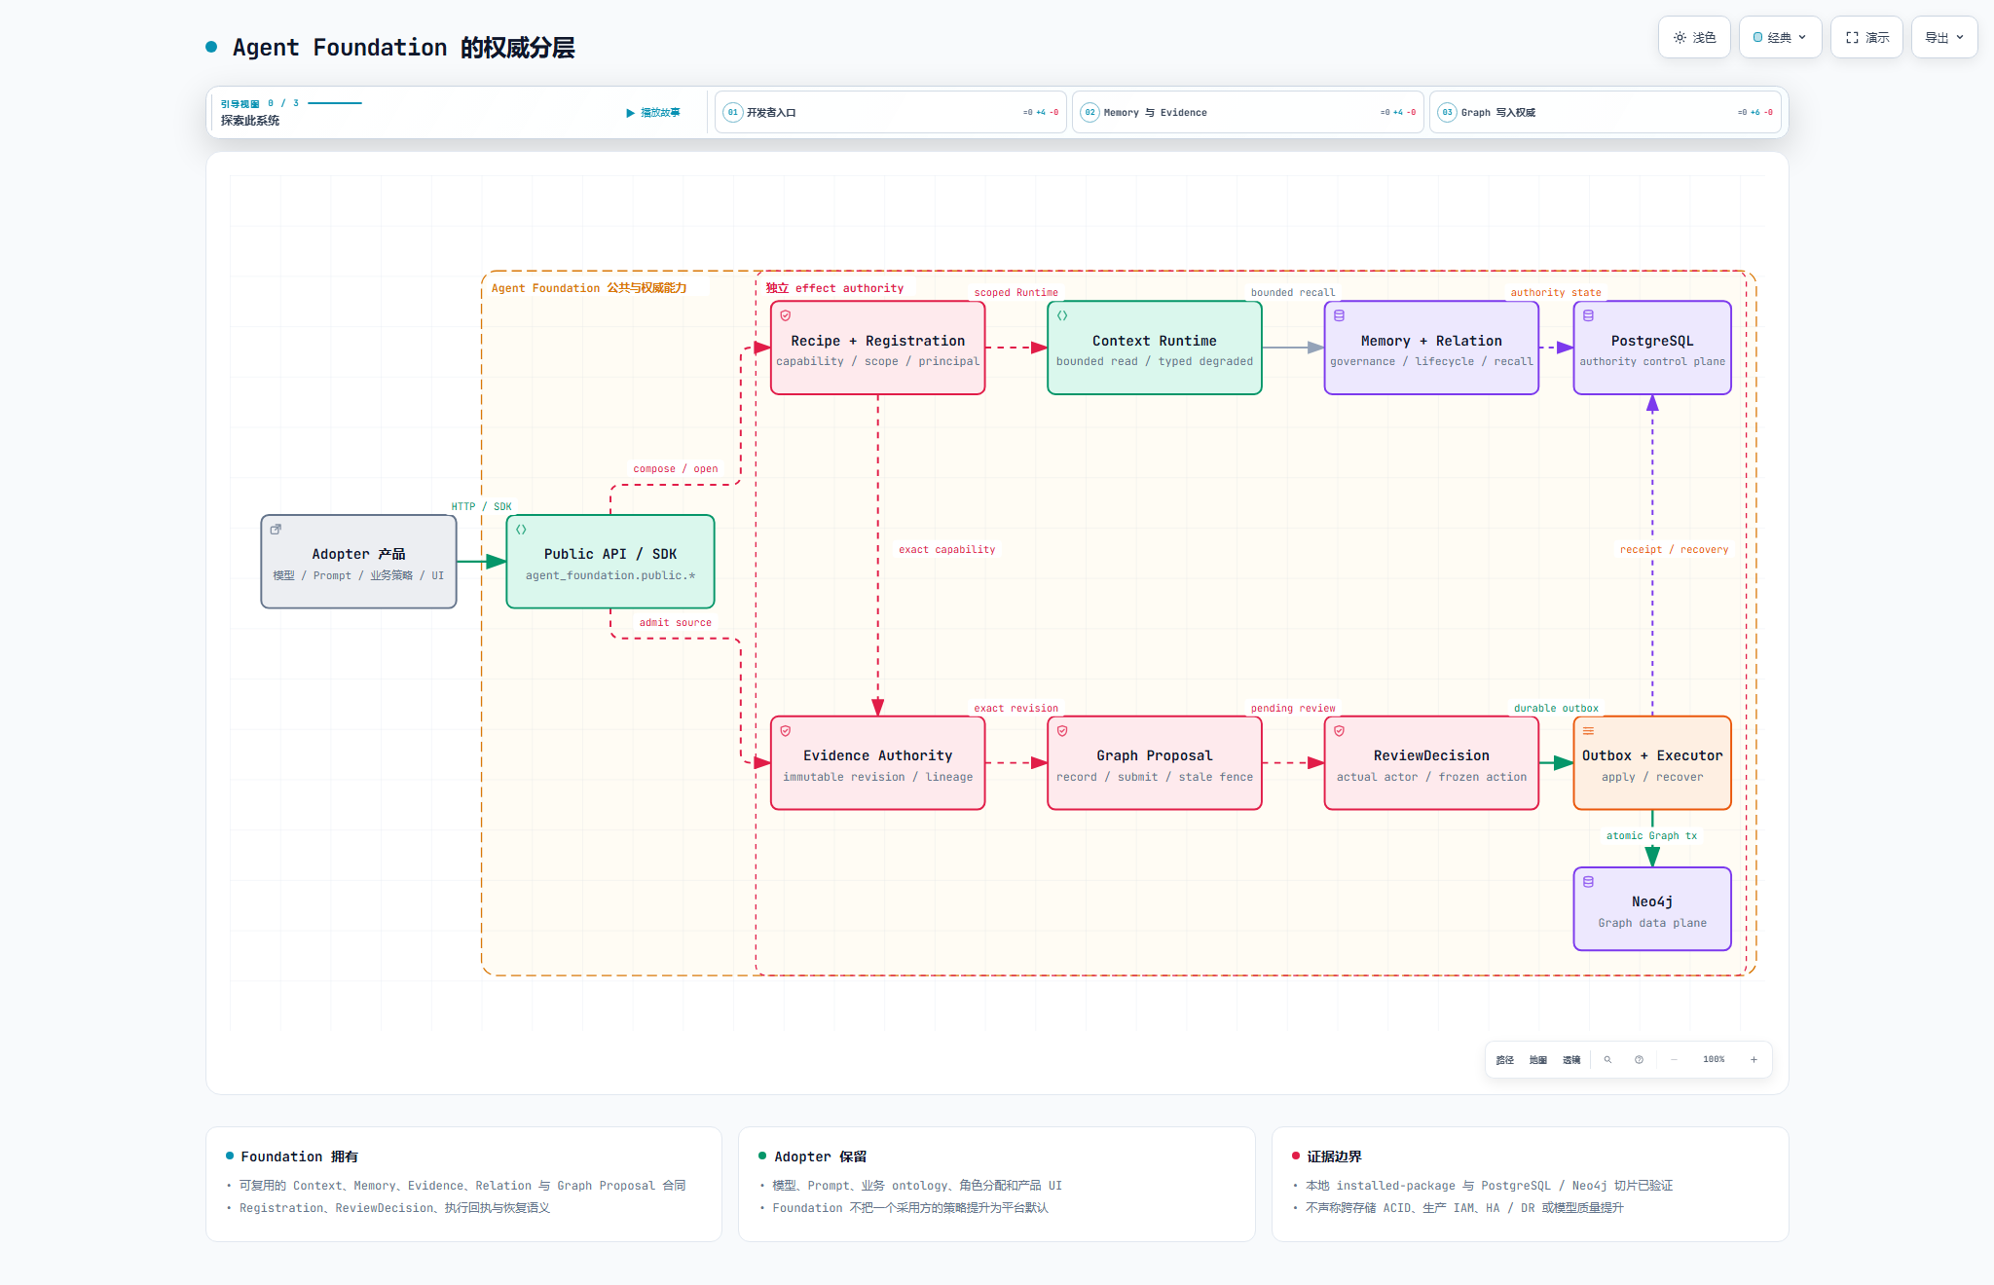This screenshot has height=1285, width=1994.
Task: Click the code icon on Context Runtime
Action: click(1062, 315)
